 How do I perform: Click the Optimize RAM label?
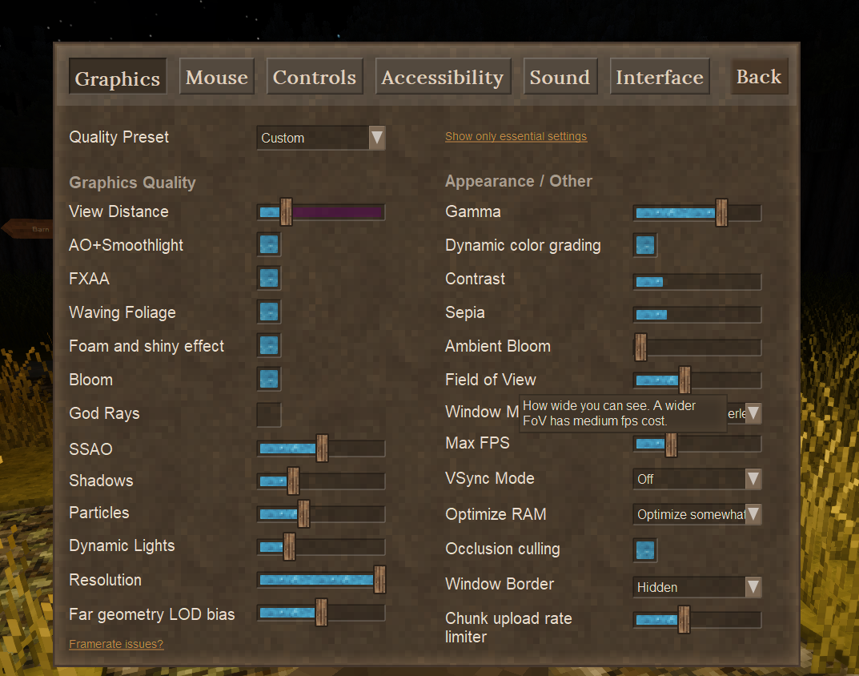coord(496,514)
